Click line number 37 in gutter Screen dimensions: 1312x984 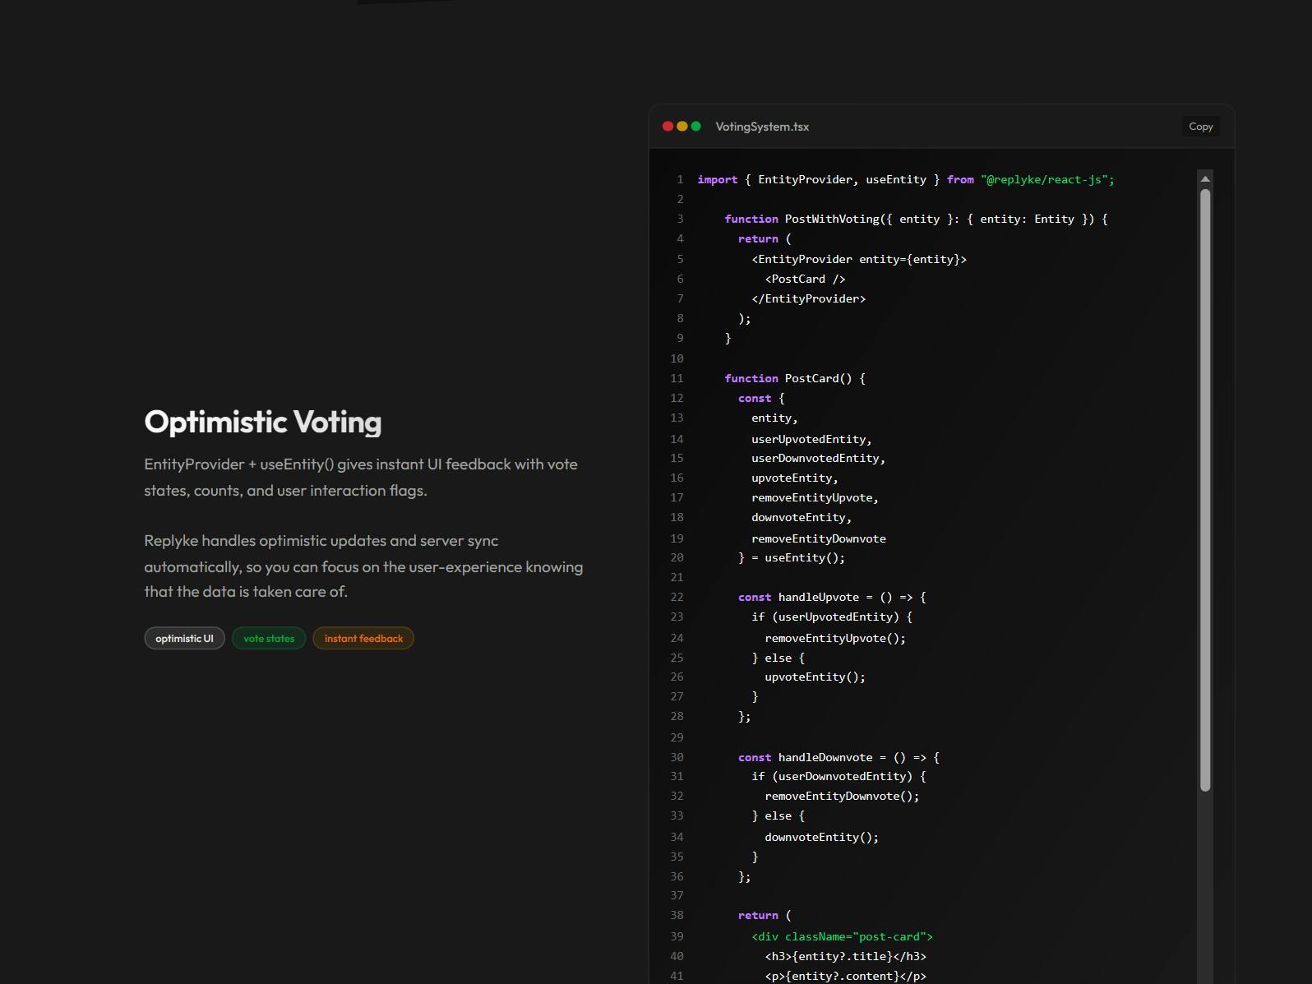(x=677, y=895)
